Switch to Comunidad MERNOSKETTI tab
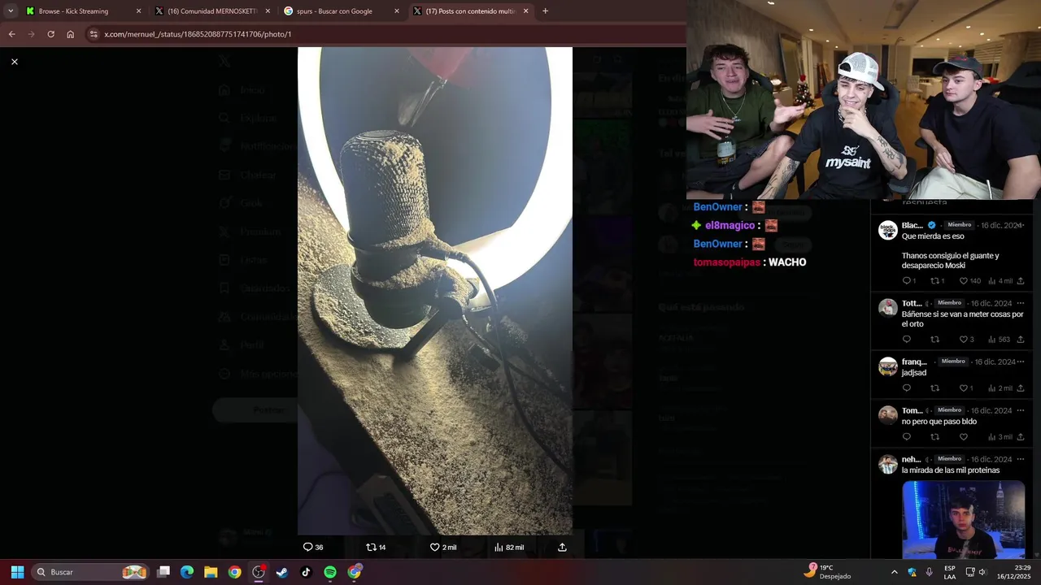 click(212, 11)
